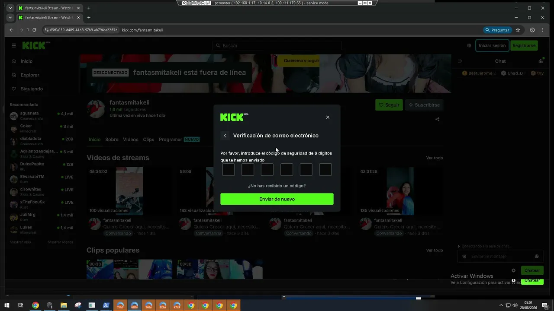Open the Kick sidebar hamburger menu

tap(14, 45)
